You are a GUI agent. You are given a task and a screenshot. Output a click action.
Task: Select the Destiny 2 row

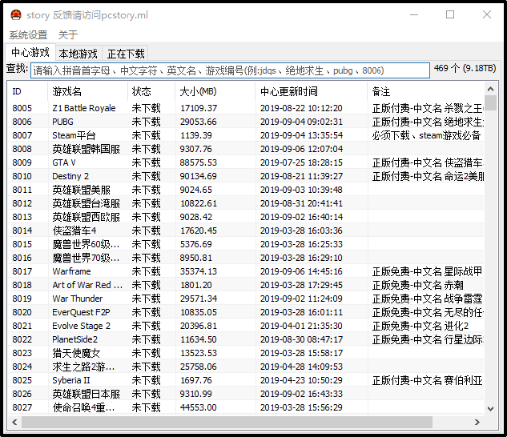(246, 176)
